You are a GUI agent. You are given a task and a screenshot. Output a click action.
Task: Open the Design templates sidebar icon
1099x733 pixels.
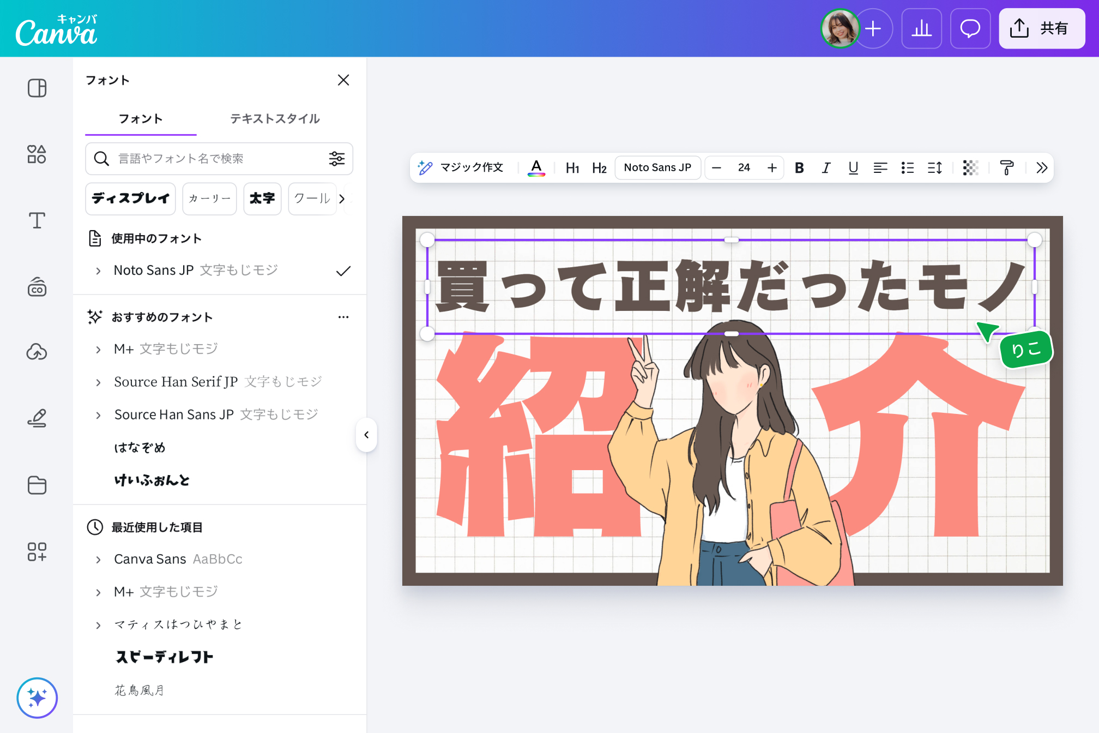click(x=37, y=88)
